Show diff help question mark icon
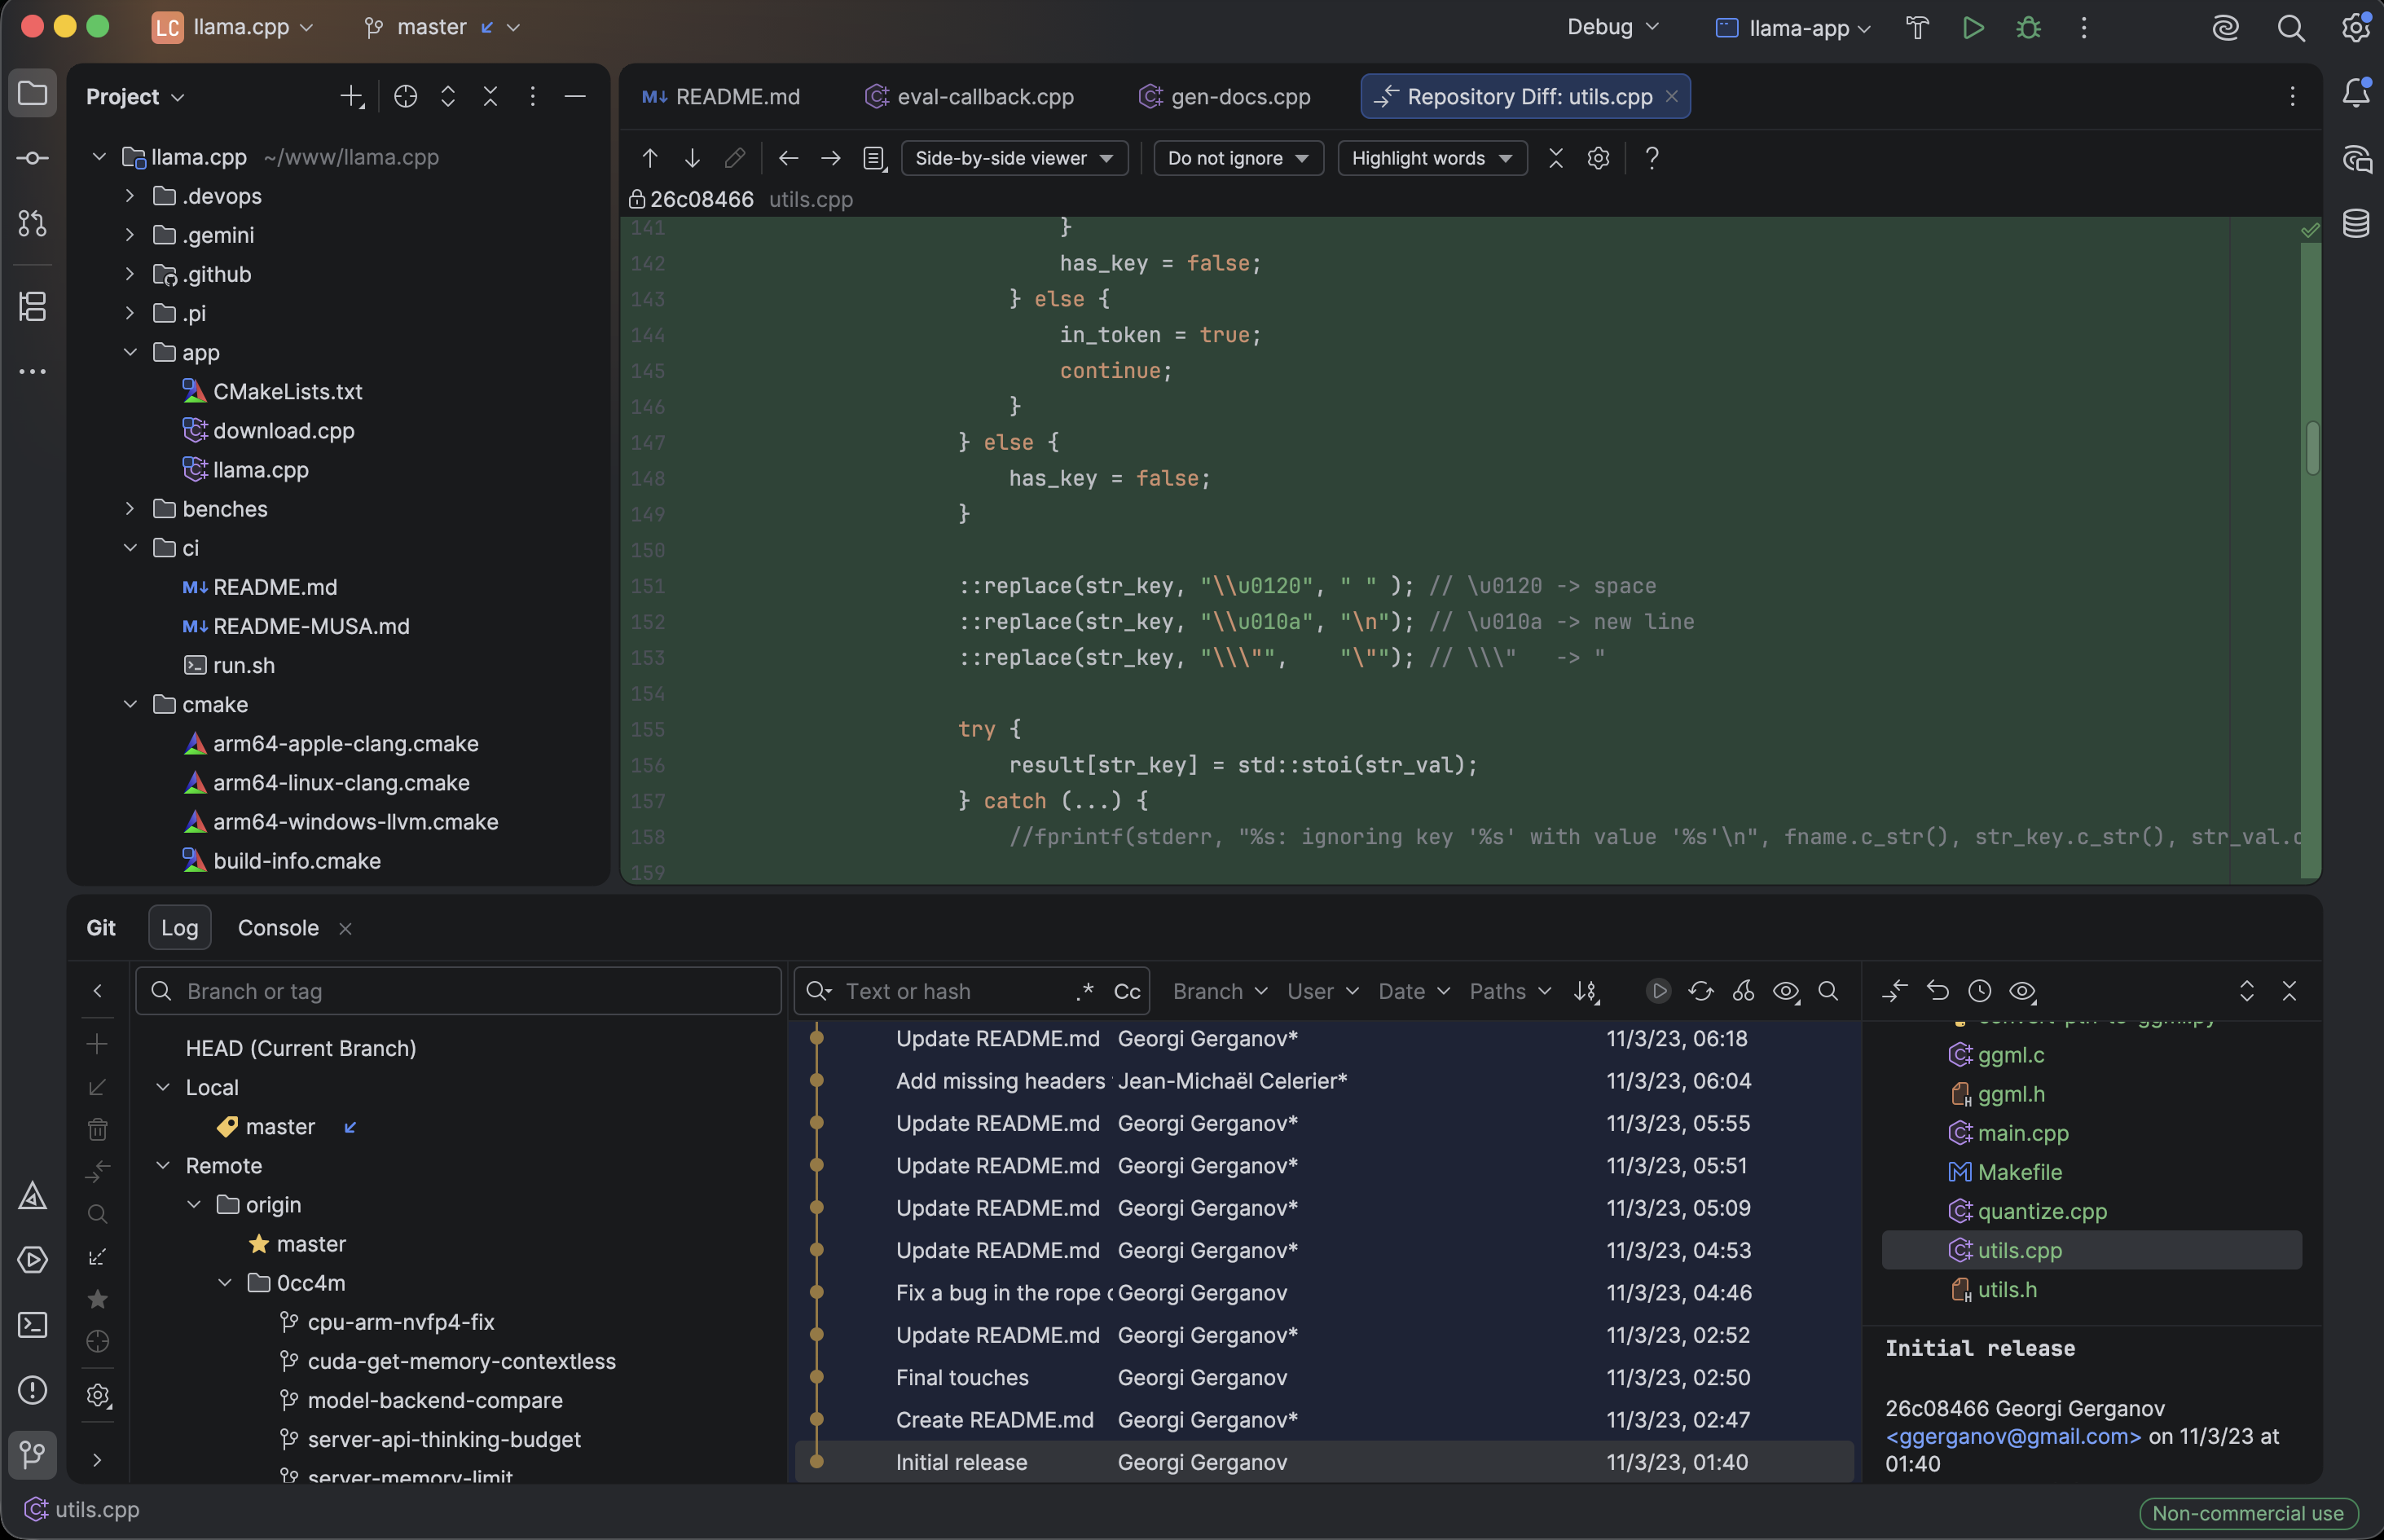The height and width of the screenshot is (1540, 2384). (1652, 158)
